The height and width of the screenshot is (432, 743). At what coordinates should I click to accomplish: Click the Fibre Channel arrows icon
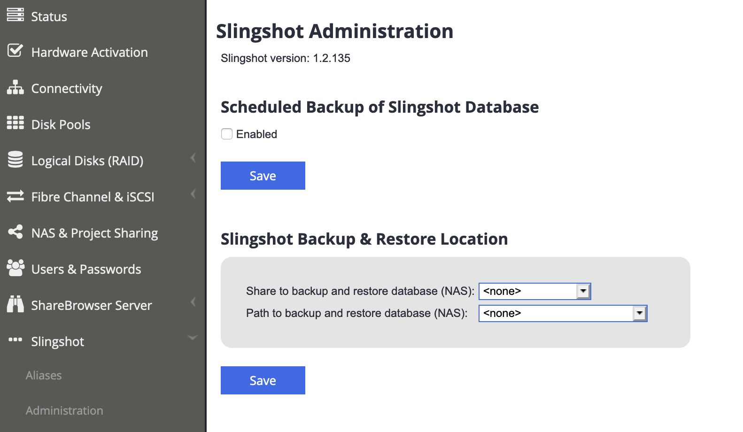click(x=15, y=196)
